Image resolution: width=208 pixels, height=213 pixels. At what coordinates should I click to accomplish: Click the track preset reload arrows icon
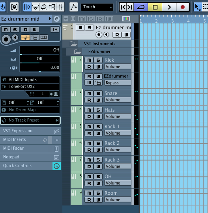(x=57, y=120)
